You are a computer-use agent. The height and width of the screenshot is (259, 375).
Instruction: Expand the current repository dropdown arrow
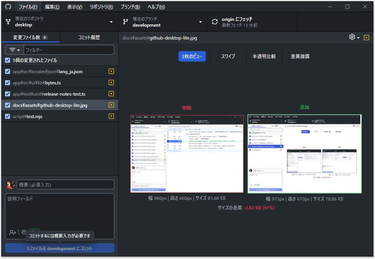click(111, 22)
